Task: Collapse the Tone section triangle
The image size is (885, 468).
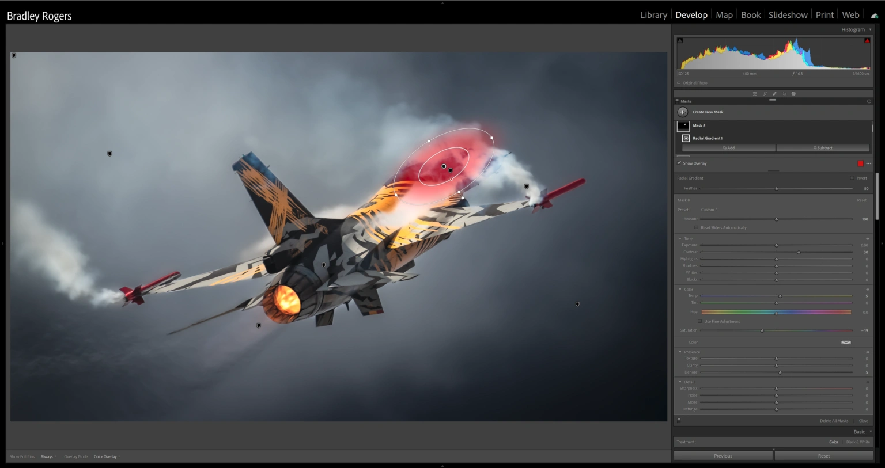Action: tap(680, 238)
